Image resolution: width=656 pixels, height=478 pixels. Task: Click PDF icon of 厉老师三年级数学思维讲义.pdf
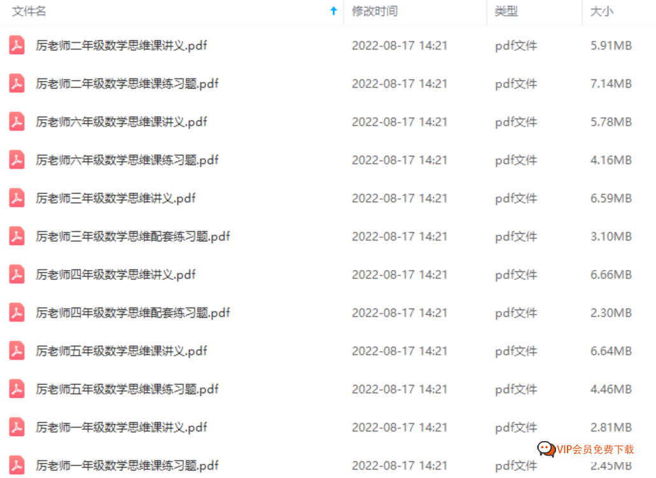click(x=17, y=198)
